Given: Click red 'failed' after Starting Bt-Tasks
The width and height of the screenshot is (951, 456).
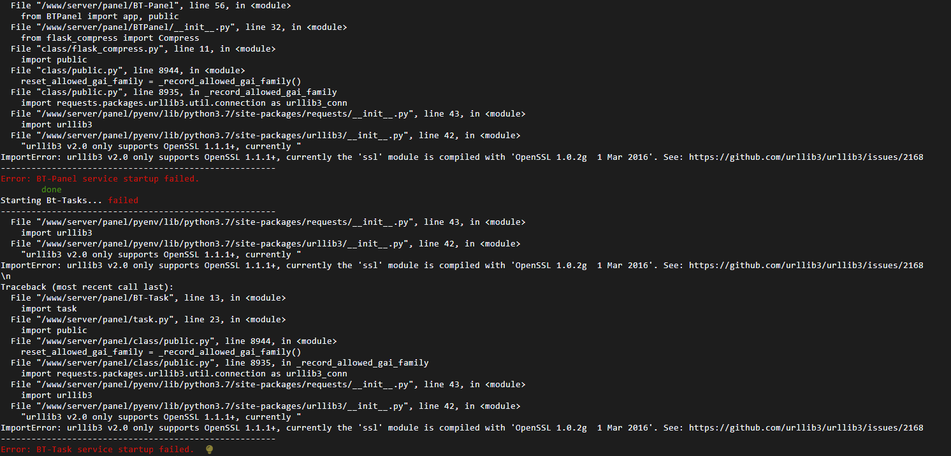Looking at the screenshot, I should [x=123, y=201].
